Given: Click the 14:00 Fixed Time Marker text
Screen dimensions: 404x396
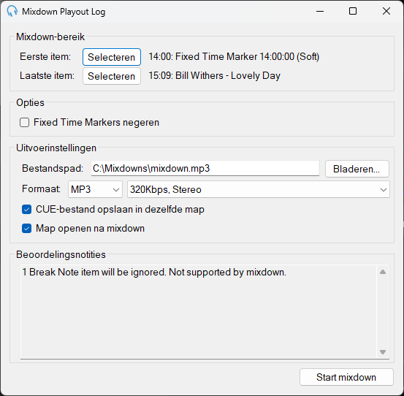Looking at the screenshot, I should (x=234, y=57).
